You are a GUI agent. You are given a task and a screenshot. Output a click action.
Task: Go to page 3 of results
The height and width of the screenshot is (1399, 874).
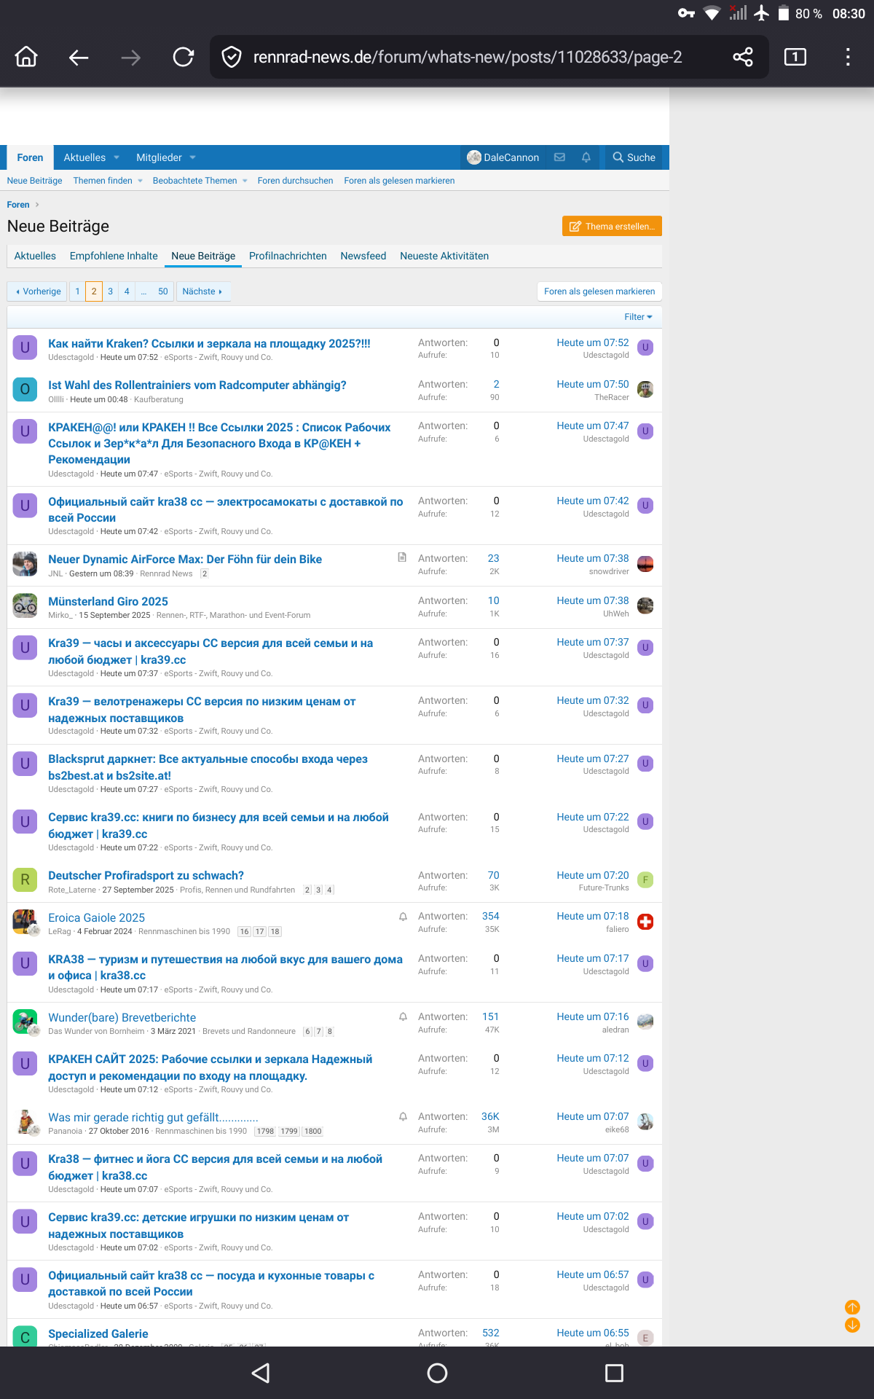pyautogui.click(x=110, y=291)
